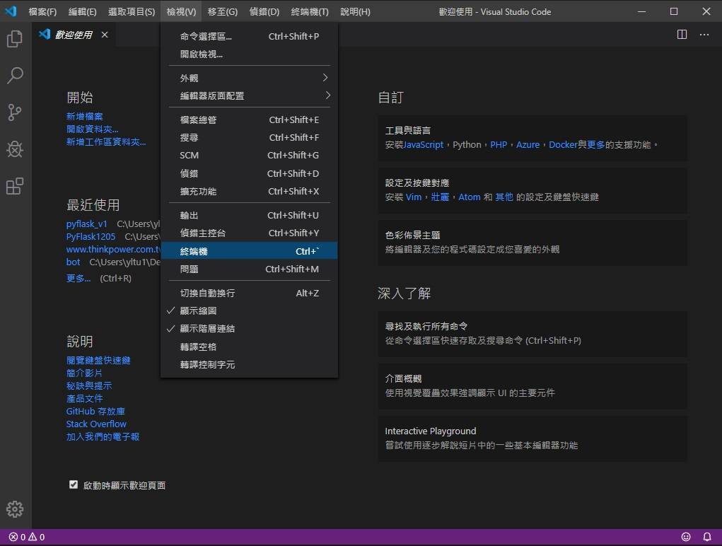Open the 選取項目(S) menu
The image size is (722, 546).
point(132,11)
